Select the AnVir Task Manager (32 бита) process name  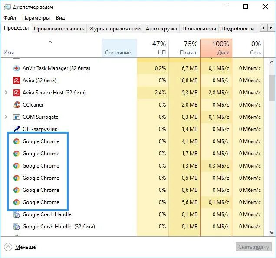coord(56,68)
